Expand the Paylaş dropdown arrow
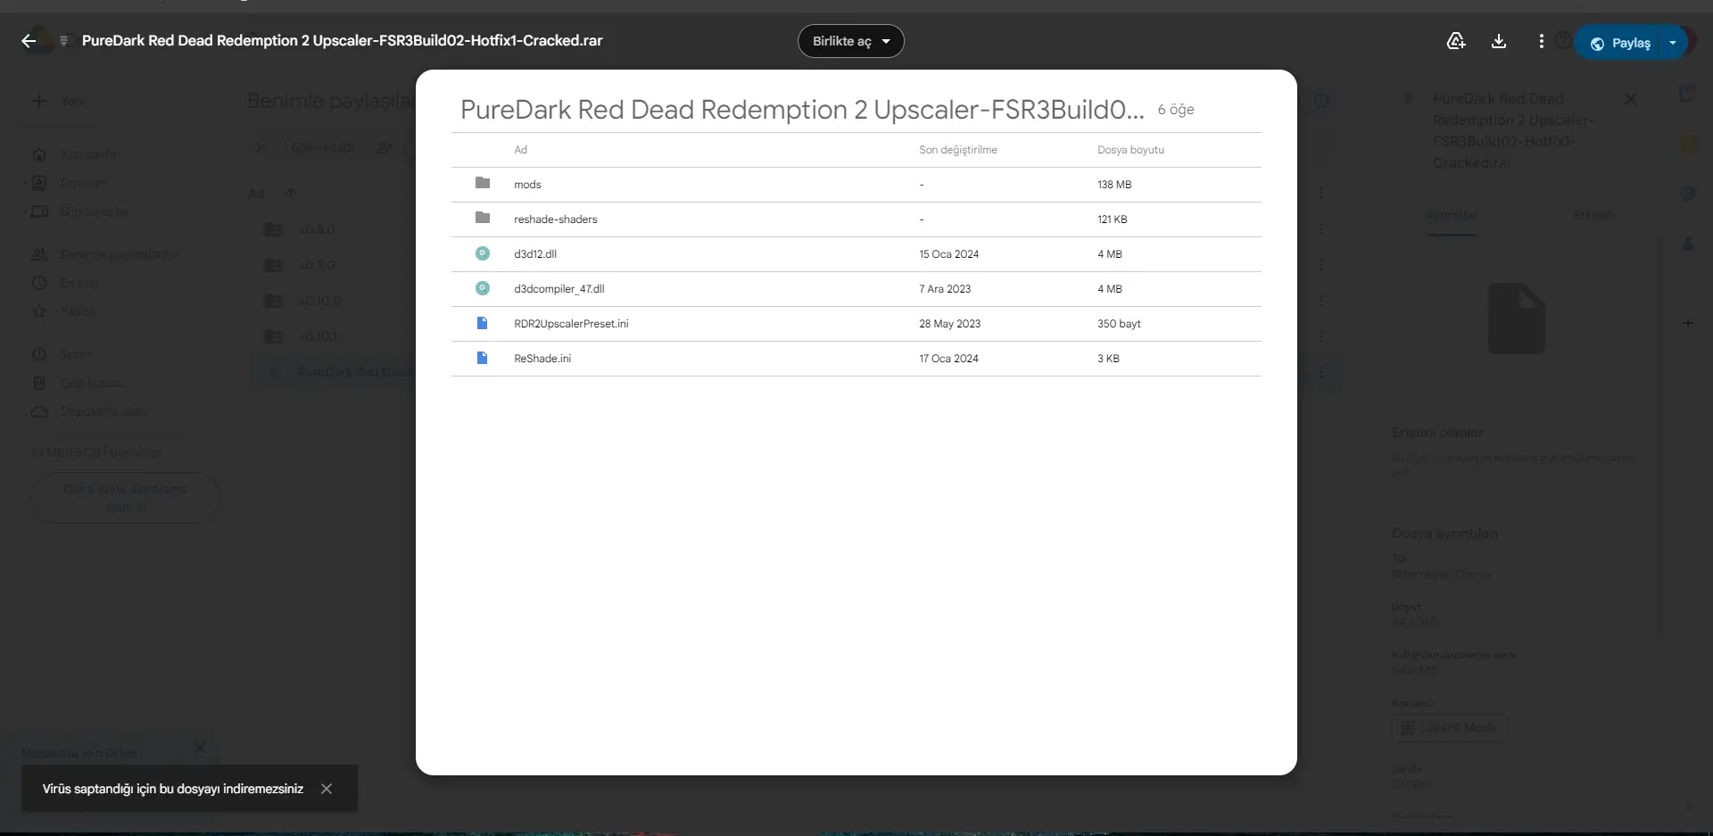 click(x=1673, y=43)
